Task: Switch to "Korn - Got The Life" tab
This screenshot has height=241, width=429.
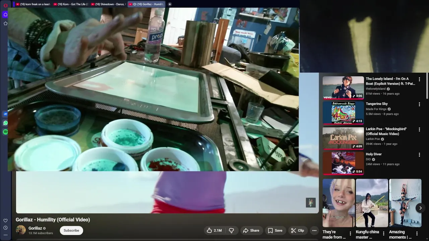Action: click(70, 4)
